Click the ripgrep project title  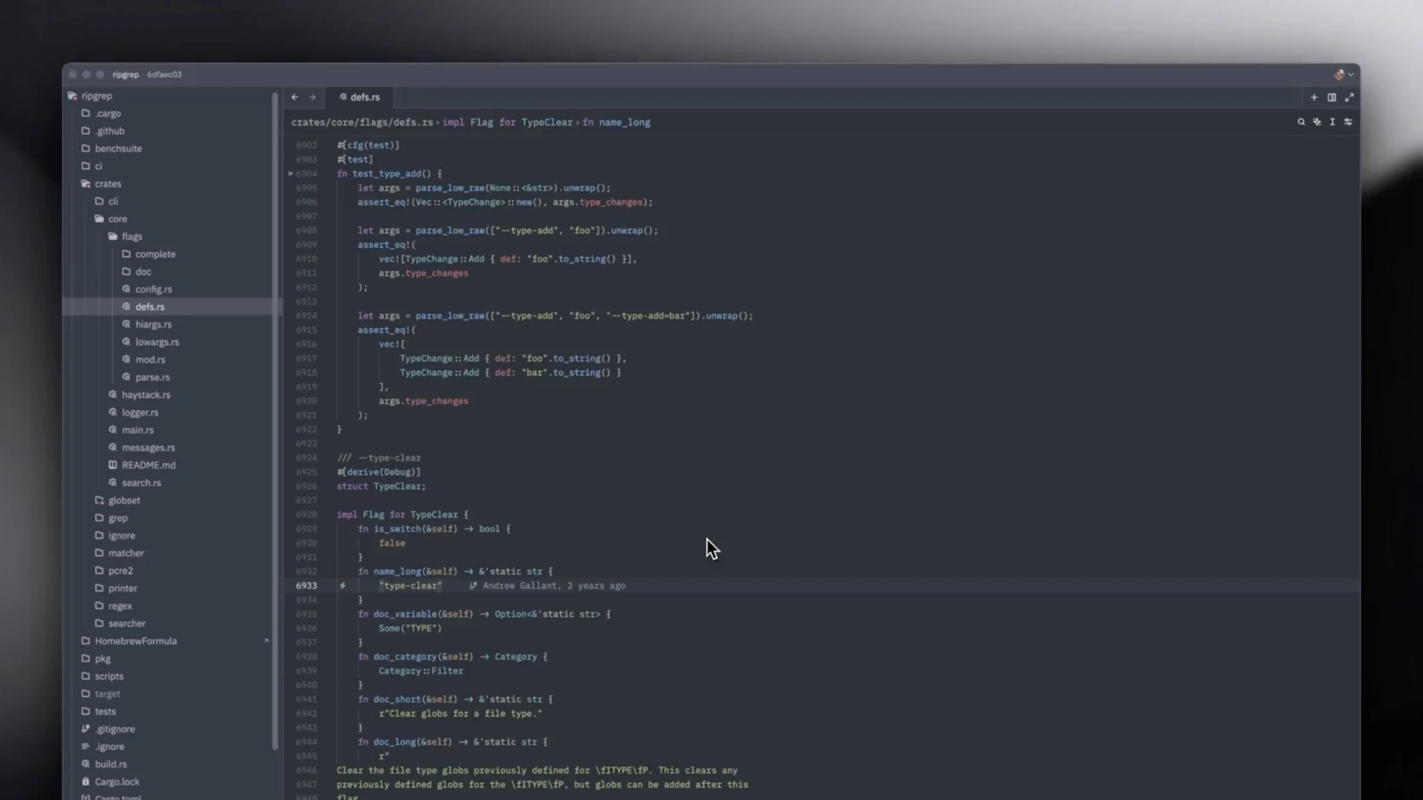coord(125,75)
